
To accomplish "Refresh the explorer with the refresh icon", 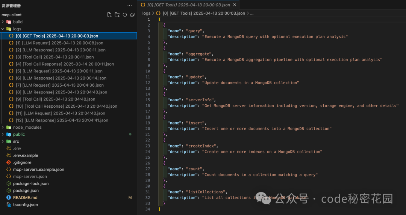I will 125,15.
